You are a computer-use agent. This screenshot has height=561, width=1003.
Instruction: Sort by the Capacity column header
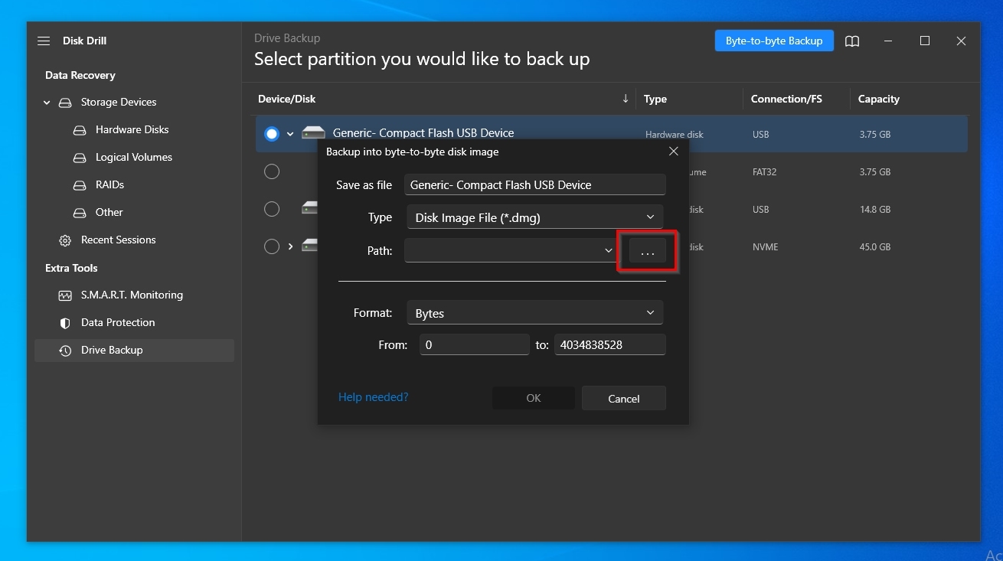pyautogui.click(x=879, y=99)
